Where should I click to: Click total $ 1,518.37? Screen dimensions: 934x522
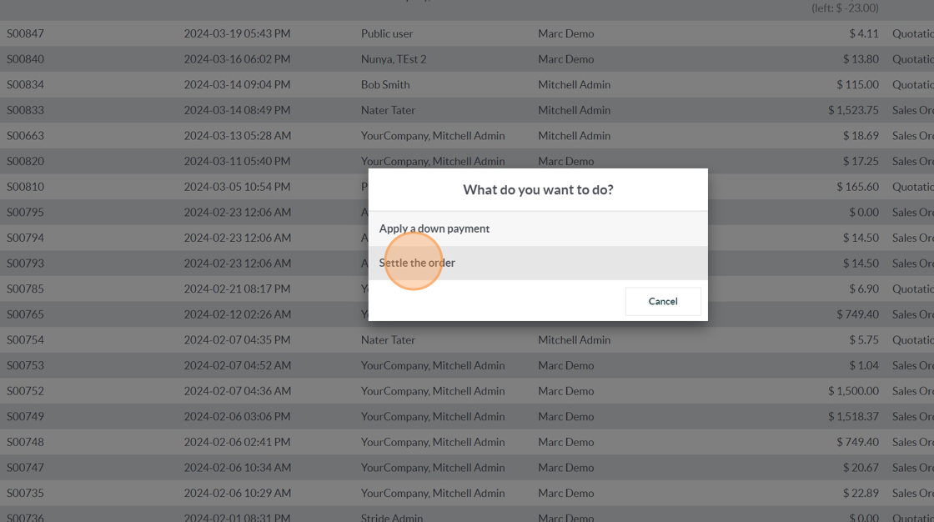click(x=853, y=417)
